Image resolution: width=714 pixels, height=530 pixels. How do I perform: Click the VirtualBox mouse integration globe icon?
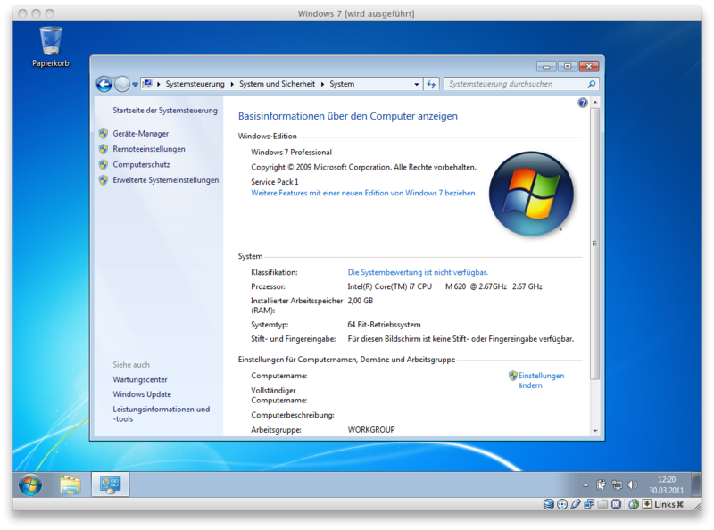[x=634, y=504]
